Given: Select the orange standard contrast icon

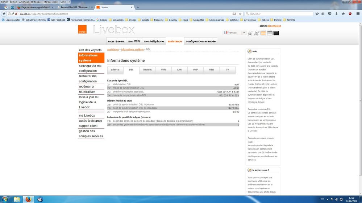Looking at the screenshot, I should (x=263, y=33).
